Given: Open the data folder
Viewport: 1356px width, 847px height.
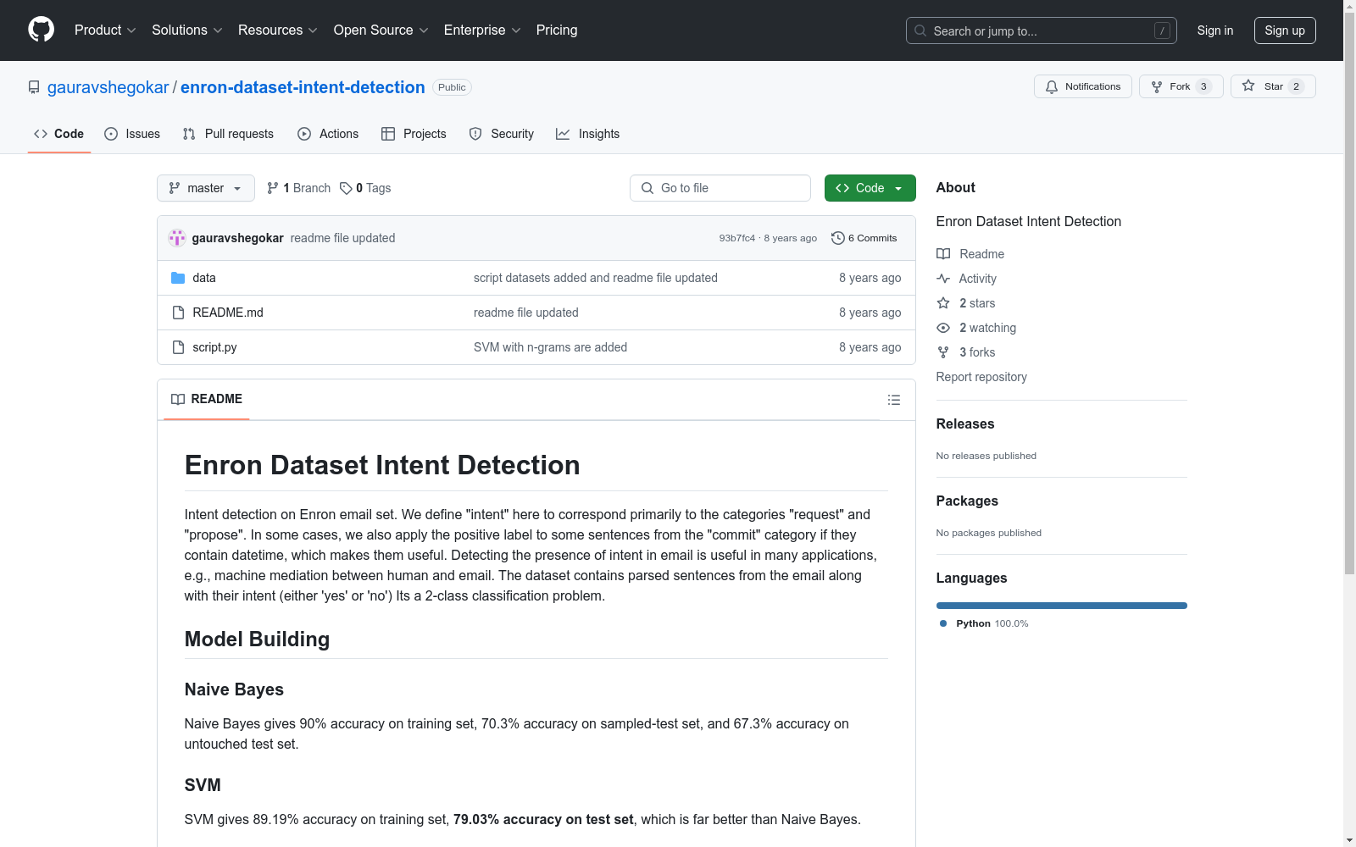Looking at the screenshot, I should 204,278.
